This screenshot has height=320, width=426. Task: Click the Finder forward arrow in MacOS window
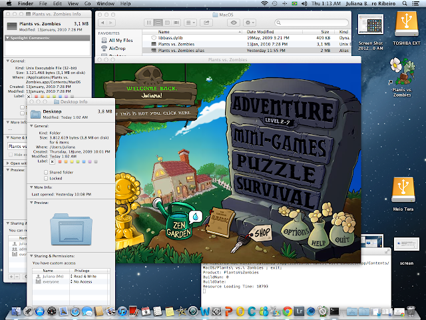(111, 23)
